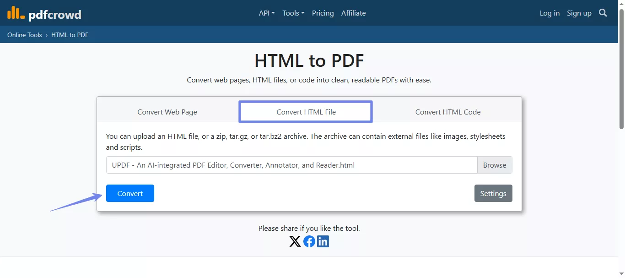Image resolution: width=625 pixels, height=278 pixels.
Task: Visit the Affiliate menu item
Action: (353, 13)
